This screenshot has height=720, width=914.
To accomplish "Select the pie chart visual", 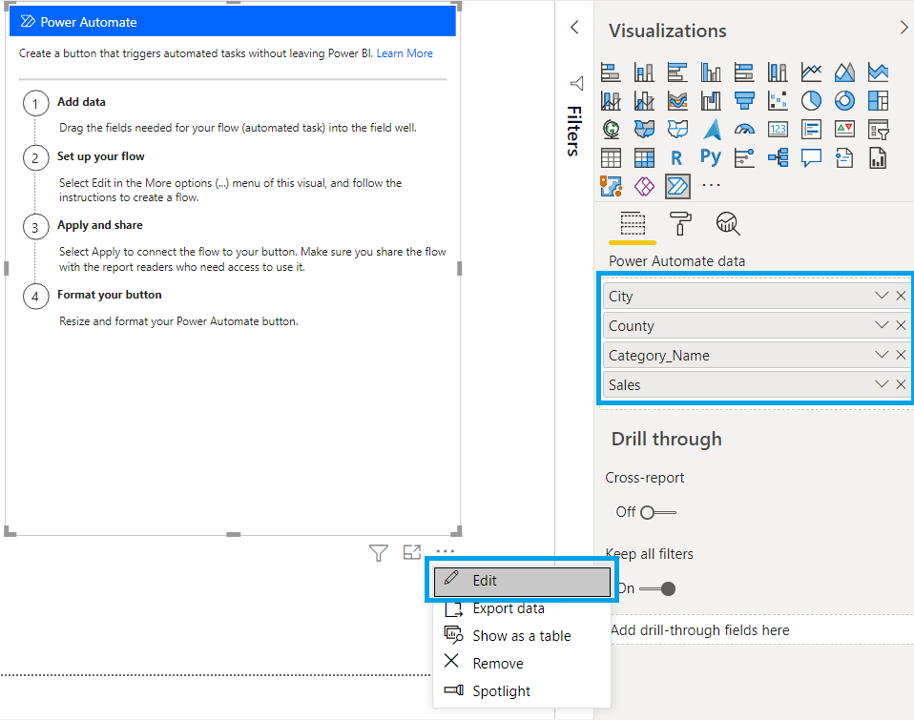I will point(811,101).
